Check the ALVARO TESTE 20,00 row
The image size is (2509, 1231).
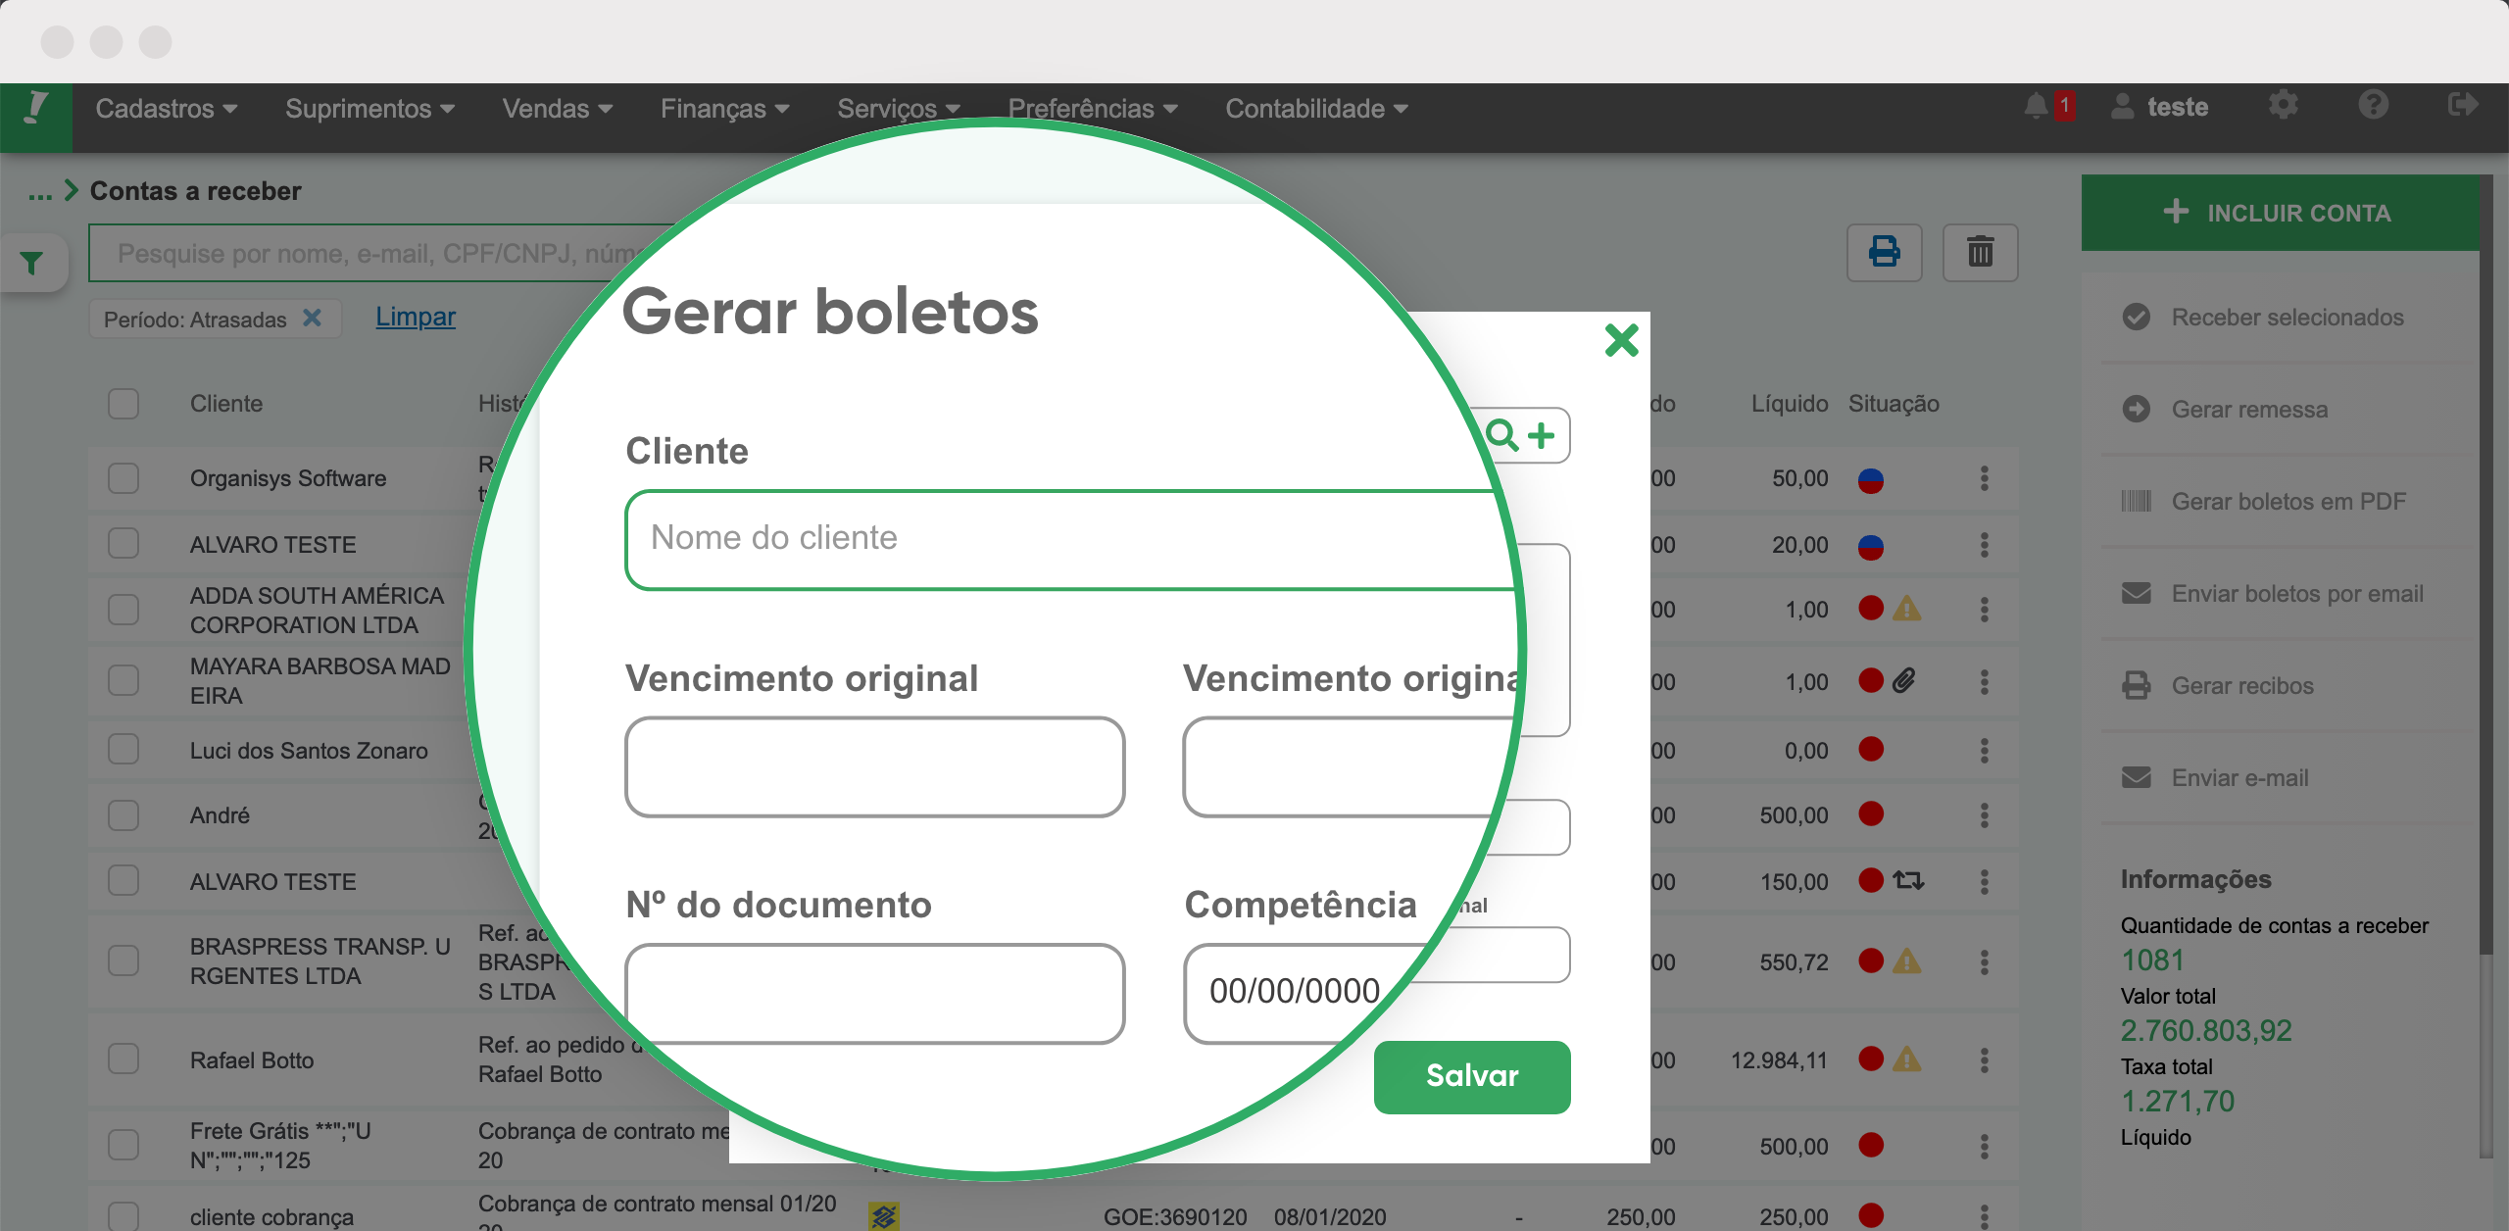(x=123, y=543)
